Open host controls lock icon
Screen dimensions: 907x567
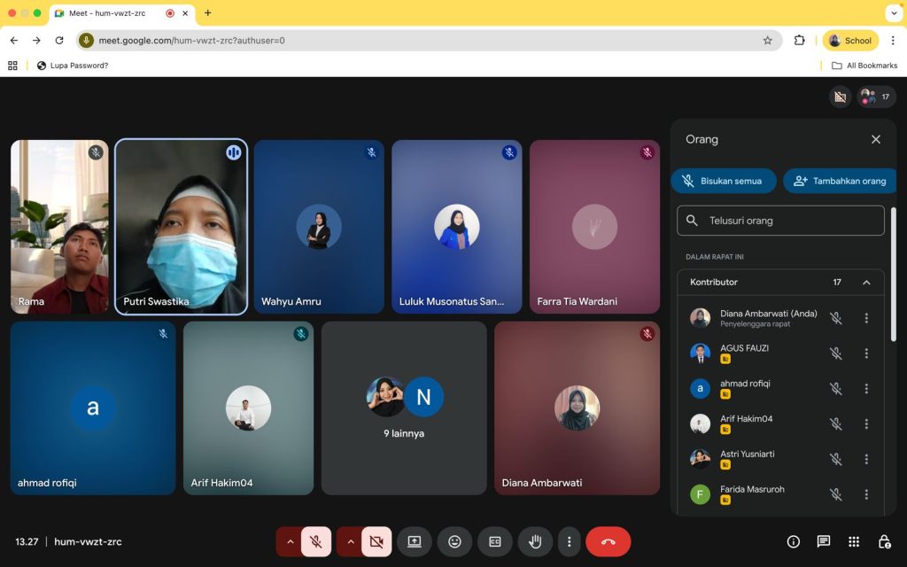884,541
